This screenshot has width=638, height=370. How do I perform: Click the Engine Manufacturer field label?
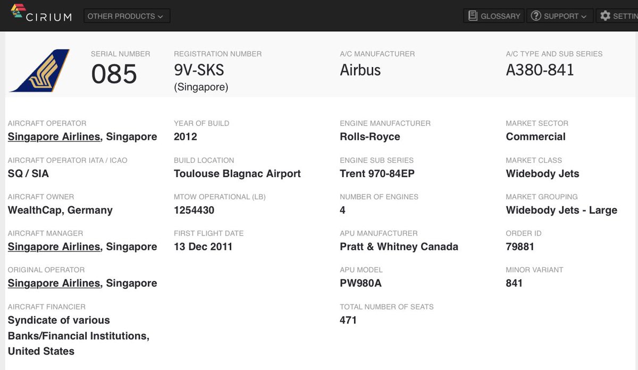pyautogui.click(x=385, y=123)
